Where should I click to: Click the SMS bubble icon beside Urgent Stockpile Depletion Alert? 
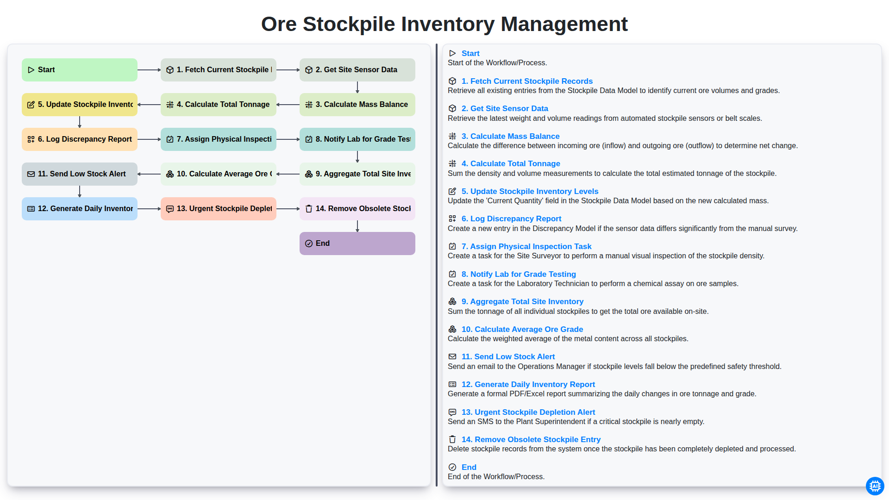tap(452, 412)
